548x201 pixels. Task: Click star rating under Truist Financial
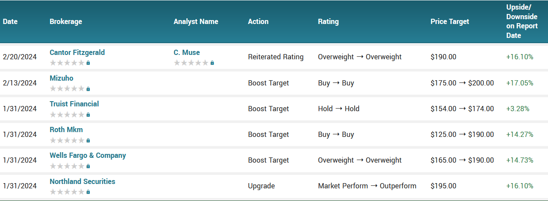pos(67,114)
